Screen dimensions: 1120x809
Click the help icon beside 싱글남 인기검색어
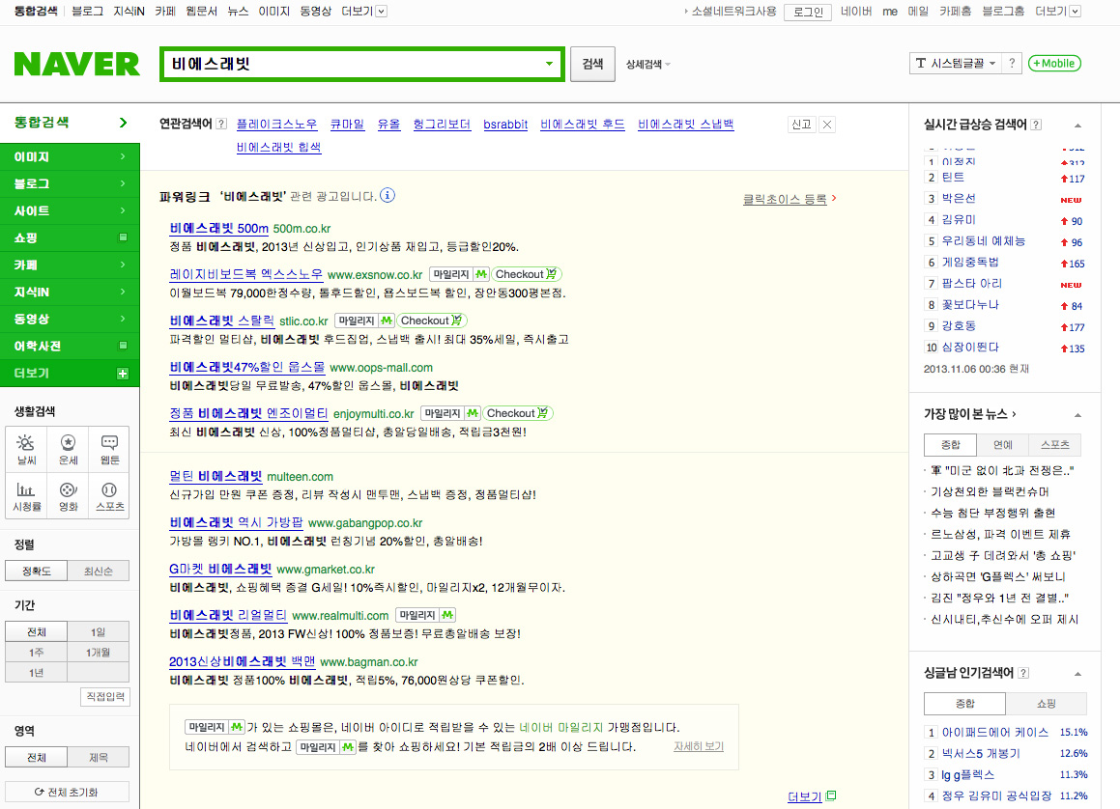pos(1023,673)
